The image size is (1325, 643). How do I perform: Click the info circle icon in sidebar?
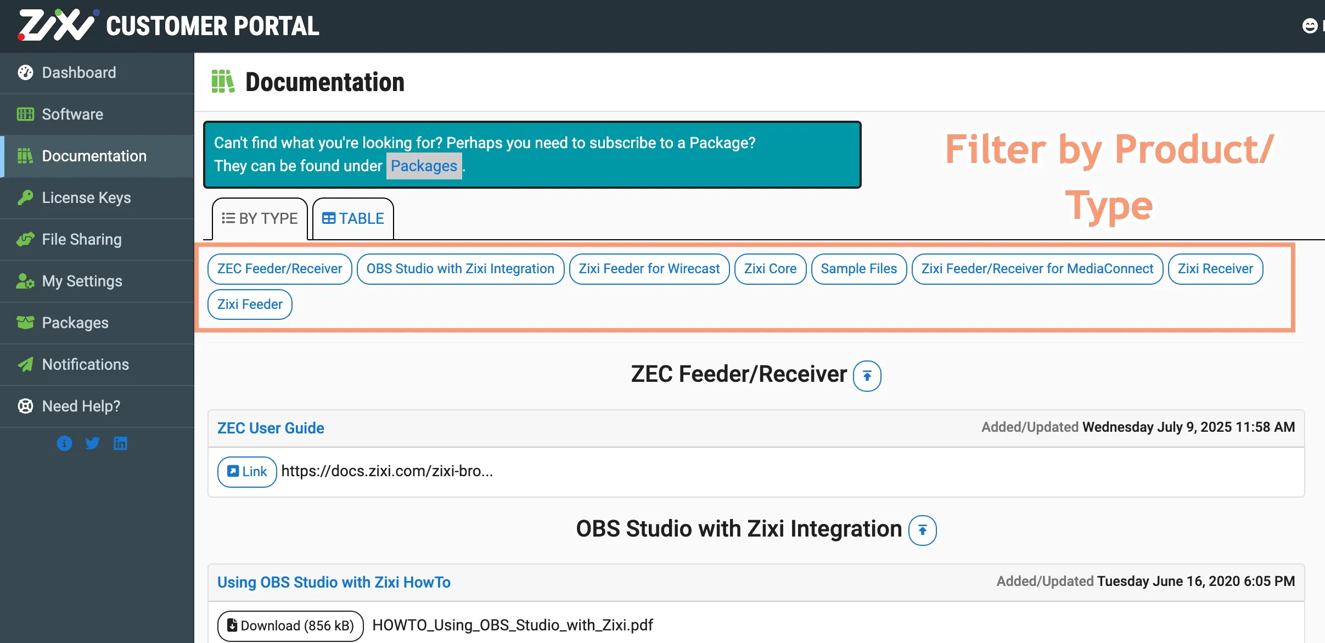(64, 443)
